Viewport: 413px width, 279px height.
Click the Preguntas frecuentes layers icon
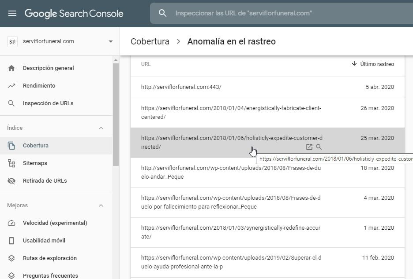coord(11,275)
